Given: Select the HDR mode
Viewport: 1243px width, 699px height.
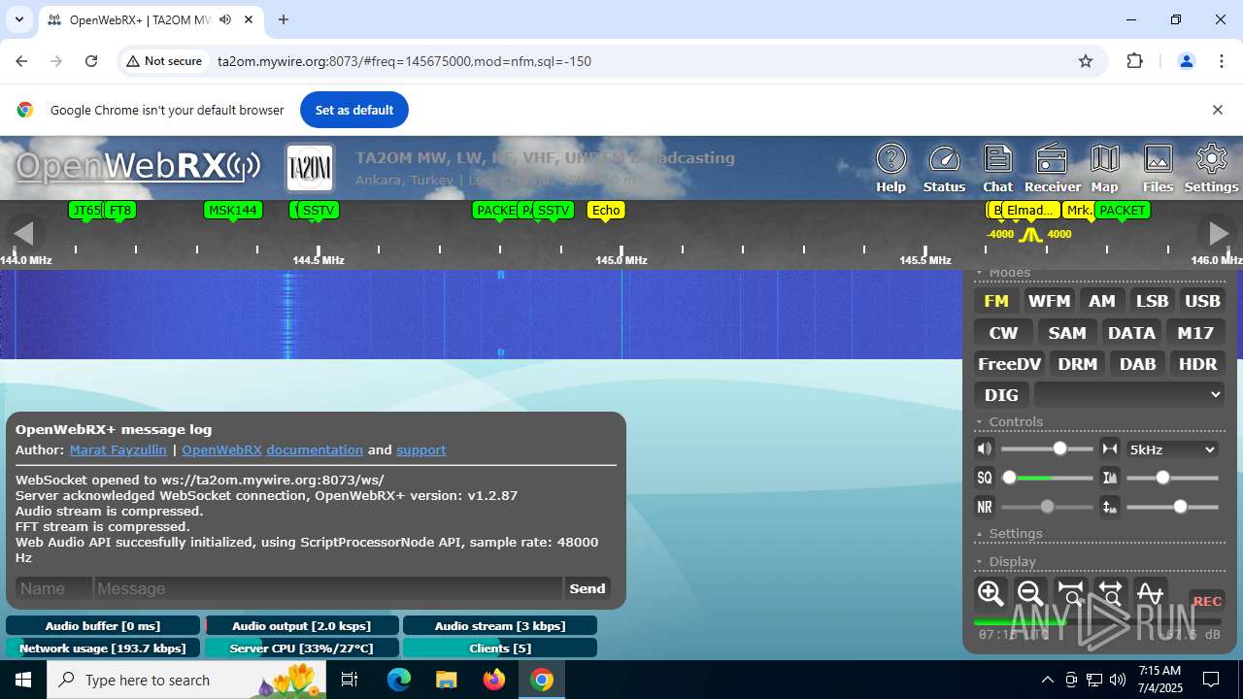Looking at the screenshot, I should 1197,364.
